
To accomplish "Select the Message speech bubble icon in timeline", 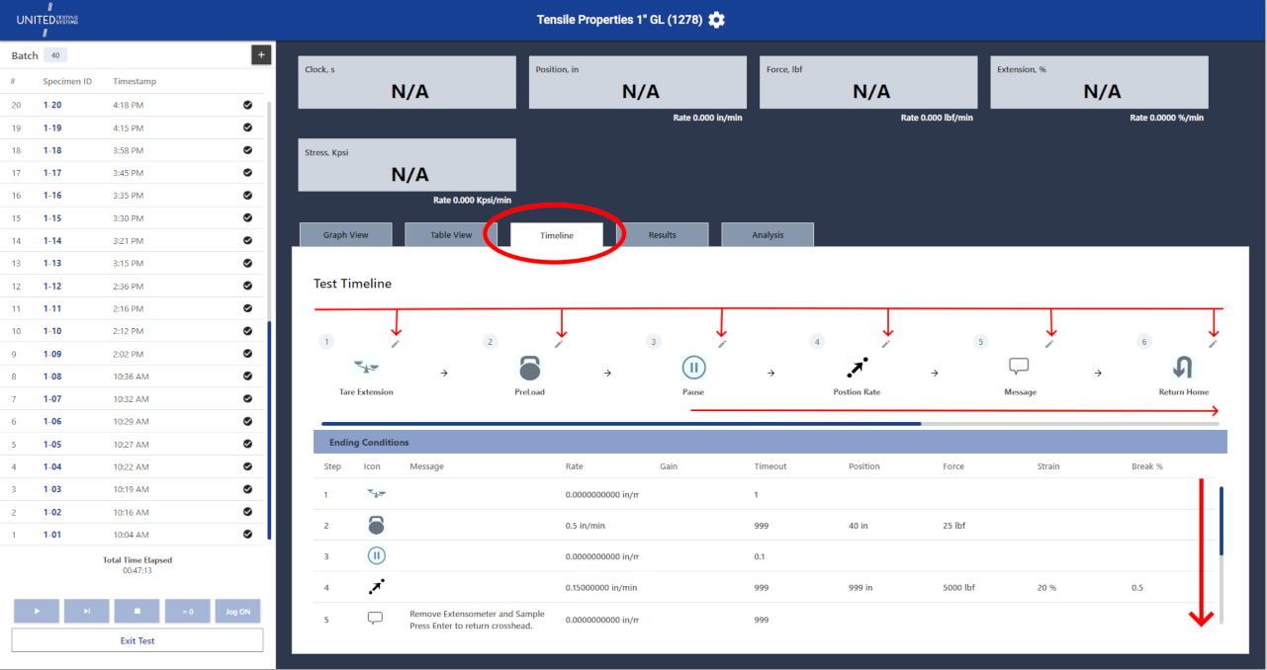I will [x=1020, y=367].
